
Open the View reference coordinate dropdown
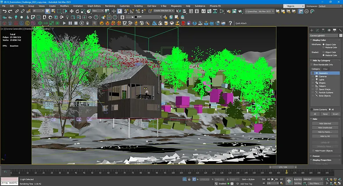98,11
